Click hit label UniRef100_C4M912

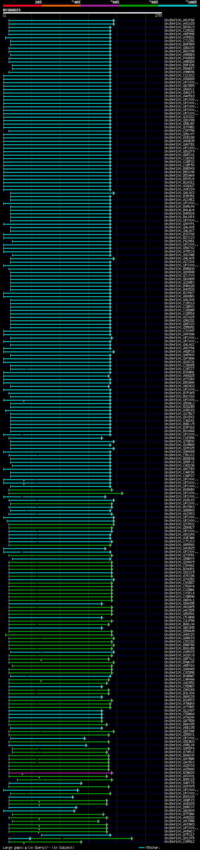[179, 842]
